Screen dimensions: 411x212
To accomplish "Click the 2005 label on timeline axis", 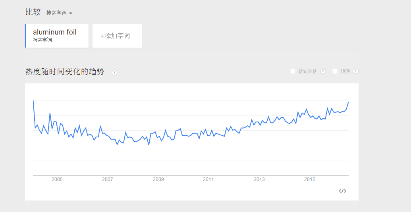I will pos(57,179).
